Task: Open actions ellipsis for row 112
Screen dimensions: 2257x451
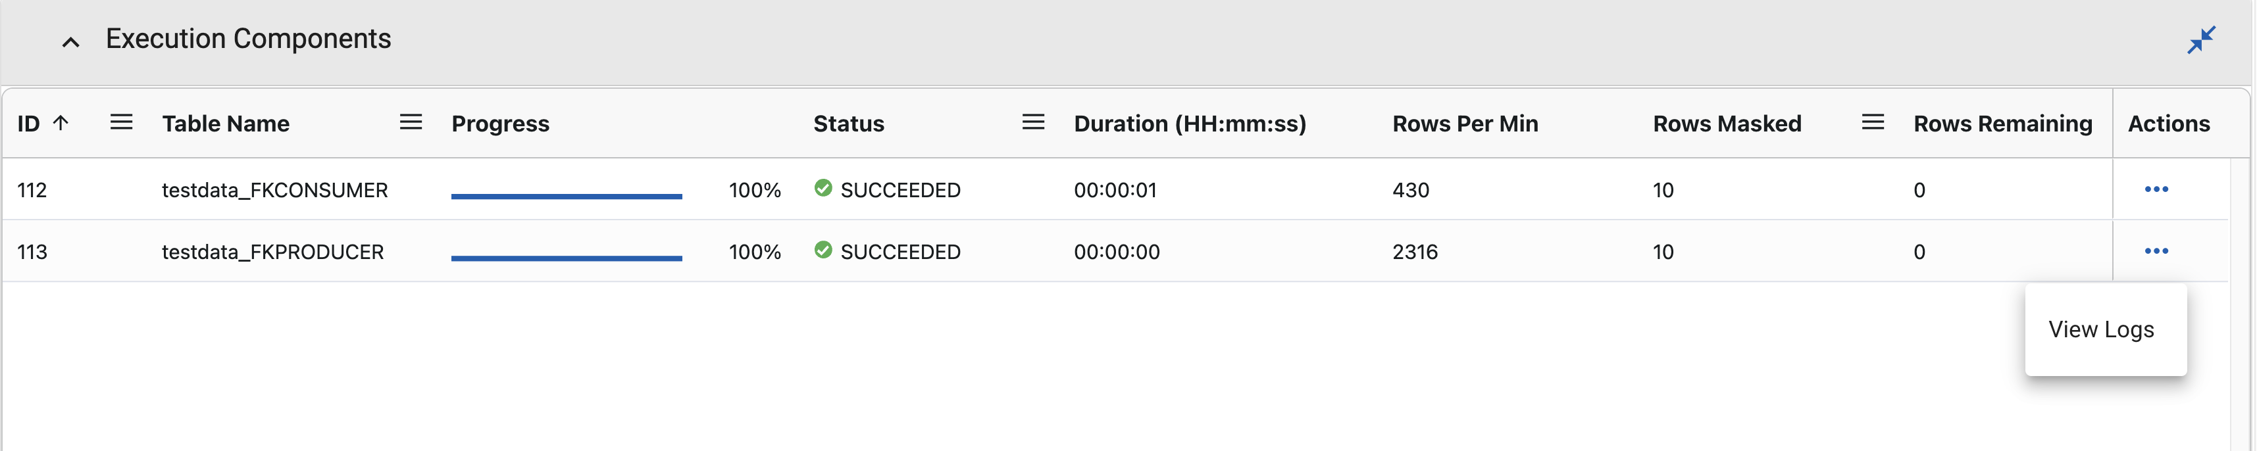Action: tap(2156, 189)
